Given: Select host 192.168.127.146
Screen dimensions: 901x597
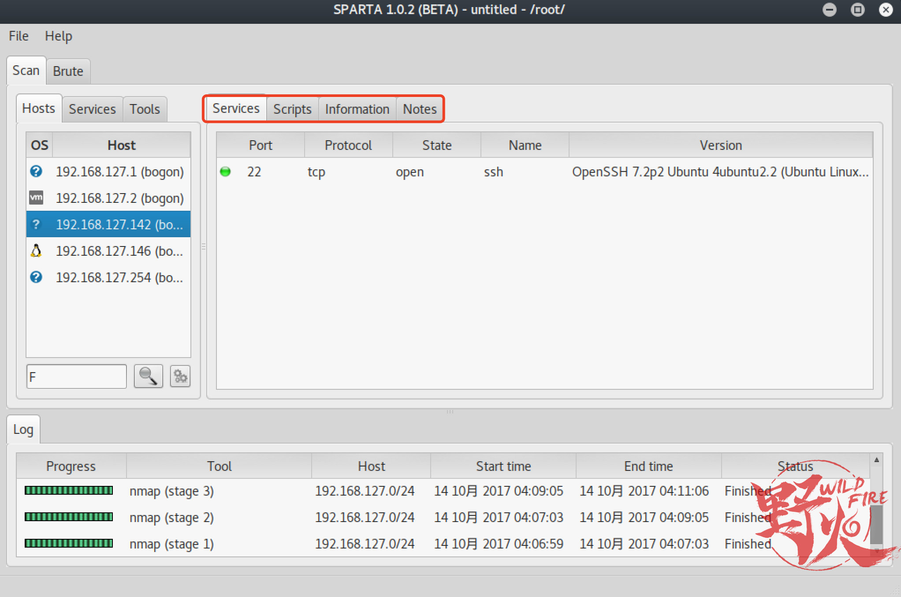Looking at the screenshot, I should [108, 250].
